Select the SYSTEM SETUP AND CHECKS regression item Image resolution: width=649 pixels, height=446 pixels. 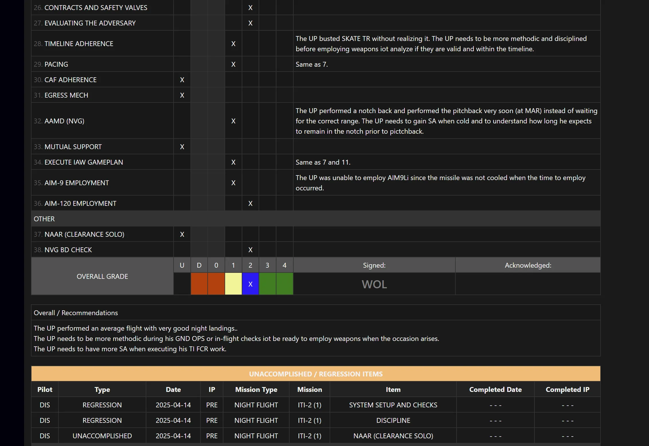[393, 405]
